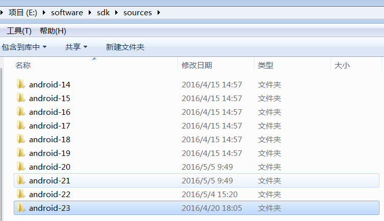Expand the arrow after sources in breadcrumb
Image resolution: width=384 pixels, height=221 pixels.
click(159, 12)
